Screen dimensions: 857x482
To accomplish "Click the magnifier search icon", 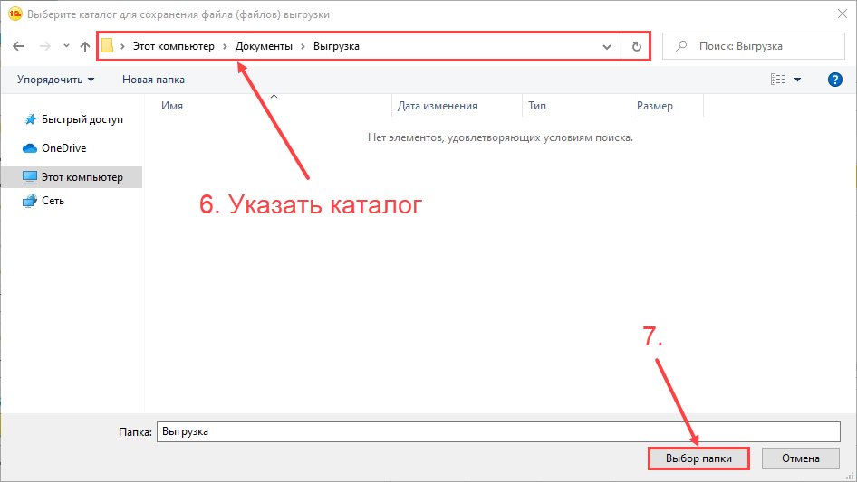I will click(x=681, y=46).
